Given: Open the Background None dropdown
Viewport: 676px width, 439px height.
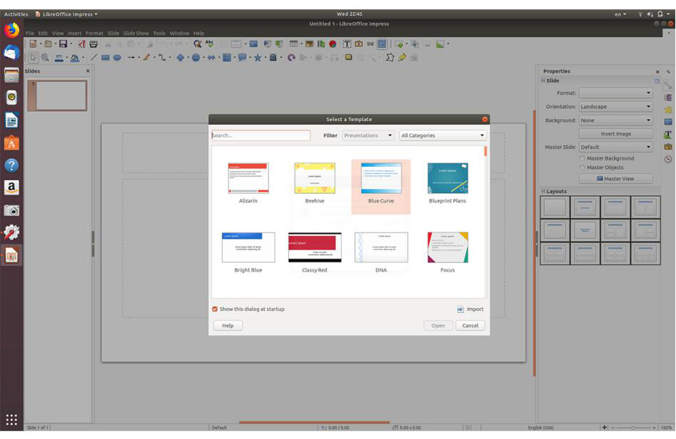Looking at the screenshot, I should tap(615, 120).
